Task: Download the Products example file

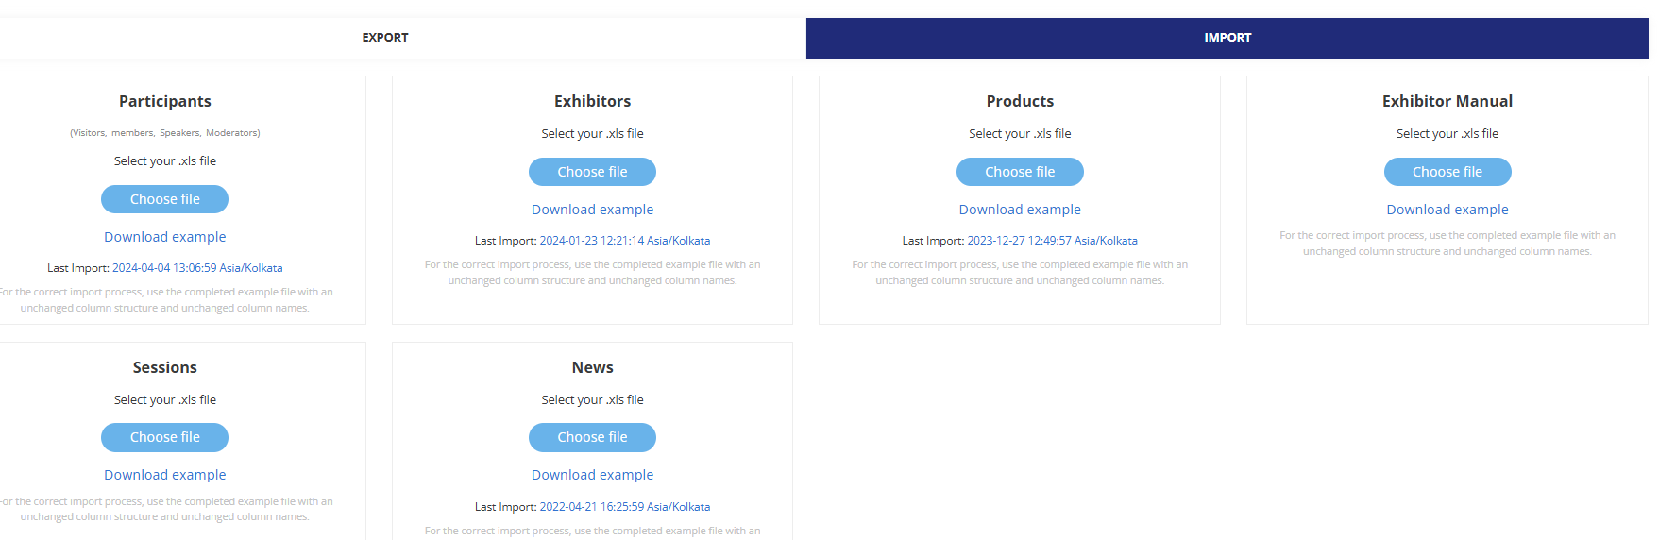Action: [1019, 210]
